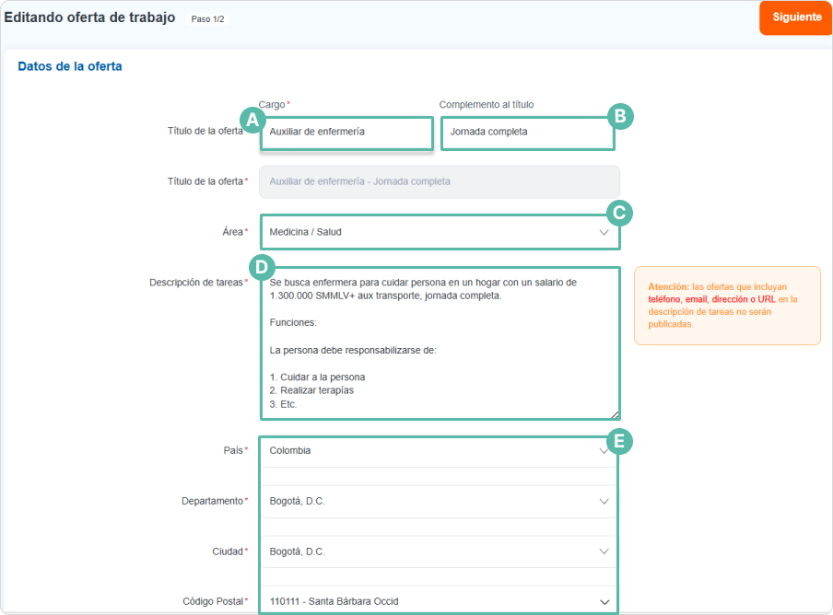Focus the Cargo field with Auxiliar de enfermería
The width and height of the screenshot is (833, 615).
346,132
